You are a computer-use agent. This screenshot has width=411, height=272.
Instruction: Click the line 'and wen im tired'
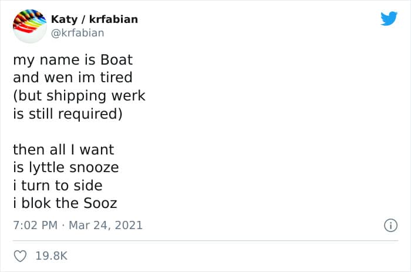[x=73, y=78]
